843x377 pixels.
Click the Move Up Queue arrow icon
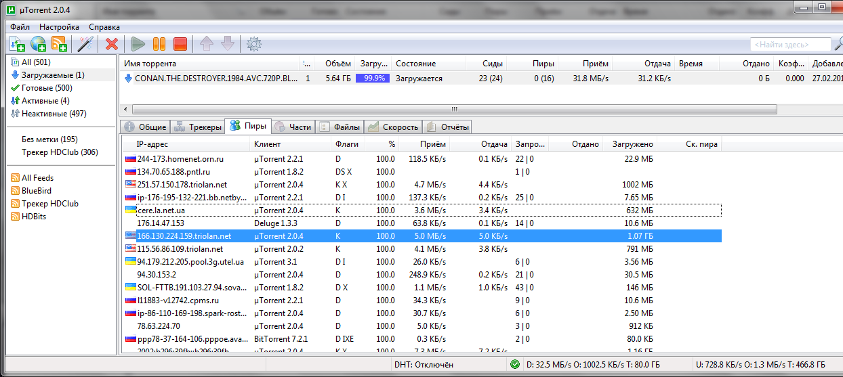pos(207,44)
